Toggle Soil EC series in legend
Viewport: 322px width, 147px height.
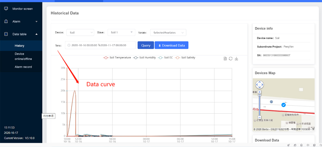165,58
